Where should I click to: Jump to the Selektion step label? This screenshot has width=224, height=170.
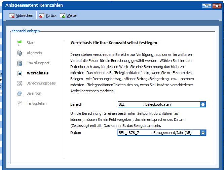(34, 93)
